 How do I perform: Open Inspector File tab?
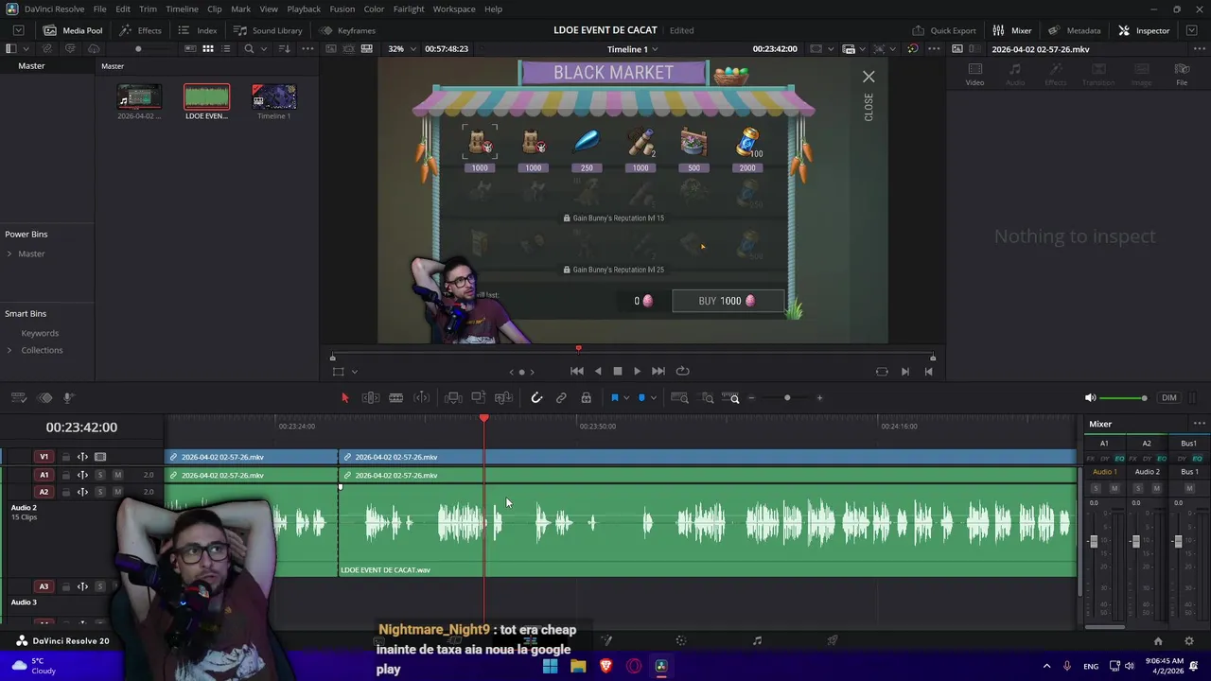[x=1182, y=74]
